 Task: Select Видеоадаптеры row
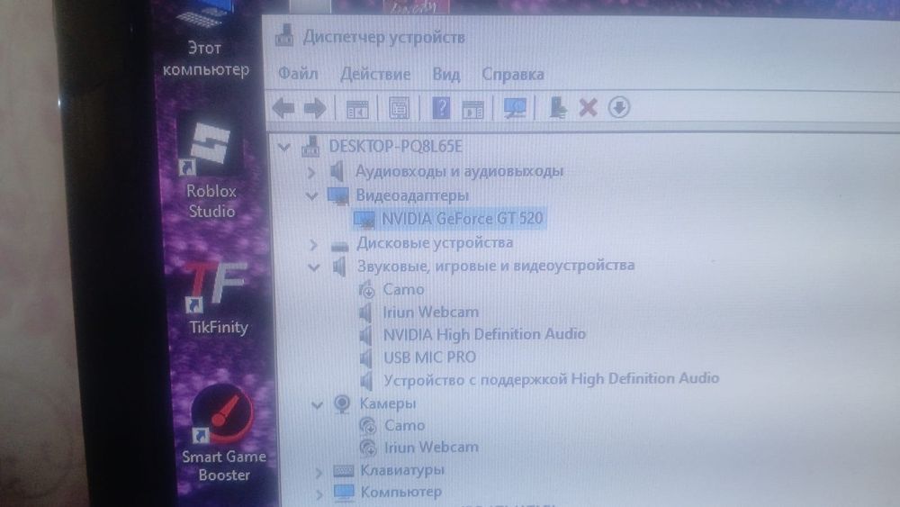pyautogui.click(x=412, y=195)
